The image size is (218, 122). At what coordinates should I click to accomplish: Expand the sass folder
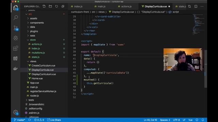click(32, 36)
